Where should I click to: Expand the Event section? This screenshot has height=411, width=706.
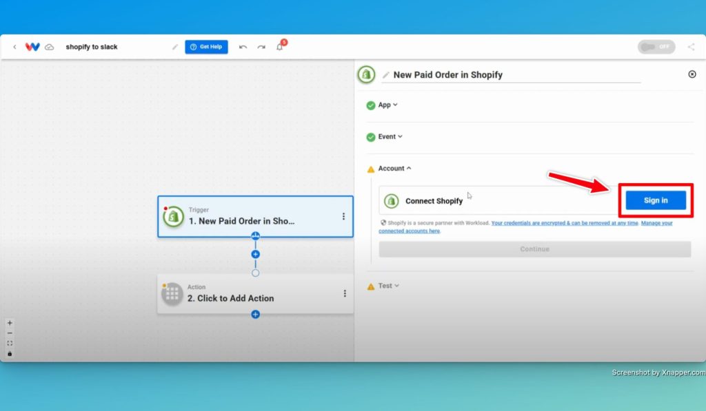390,137
